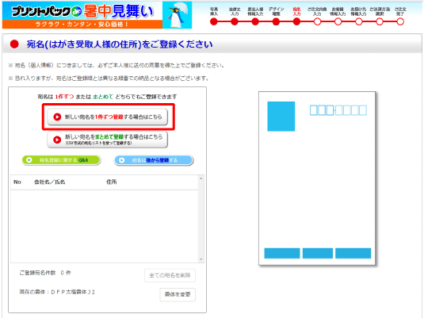
Task: Go to the 差出人様情報入力 step circle
Action: (x=255, y=21)
